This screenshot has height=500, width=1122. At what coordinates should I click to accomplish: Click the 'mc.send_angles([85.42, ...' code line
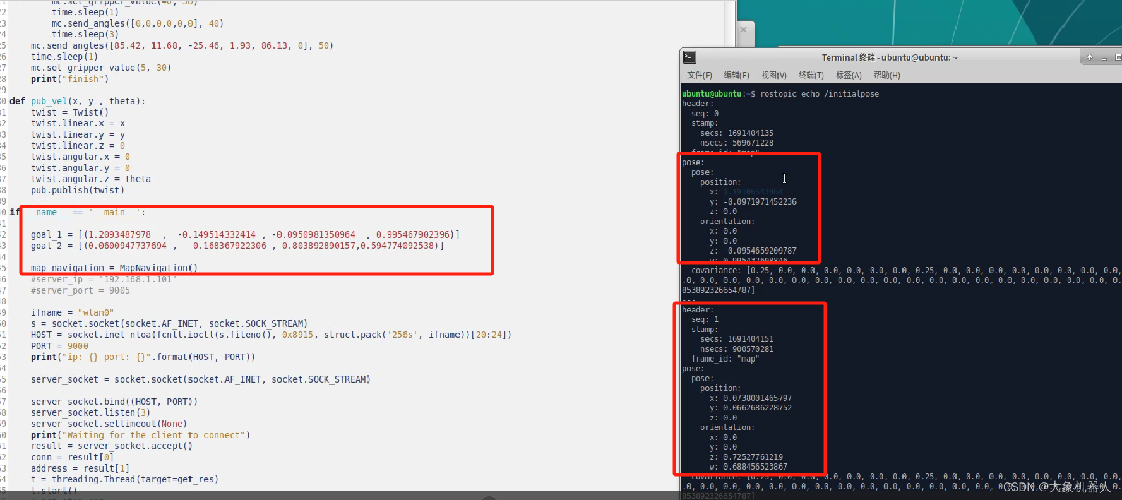click(x=182, y=45)
